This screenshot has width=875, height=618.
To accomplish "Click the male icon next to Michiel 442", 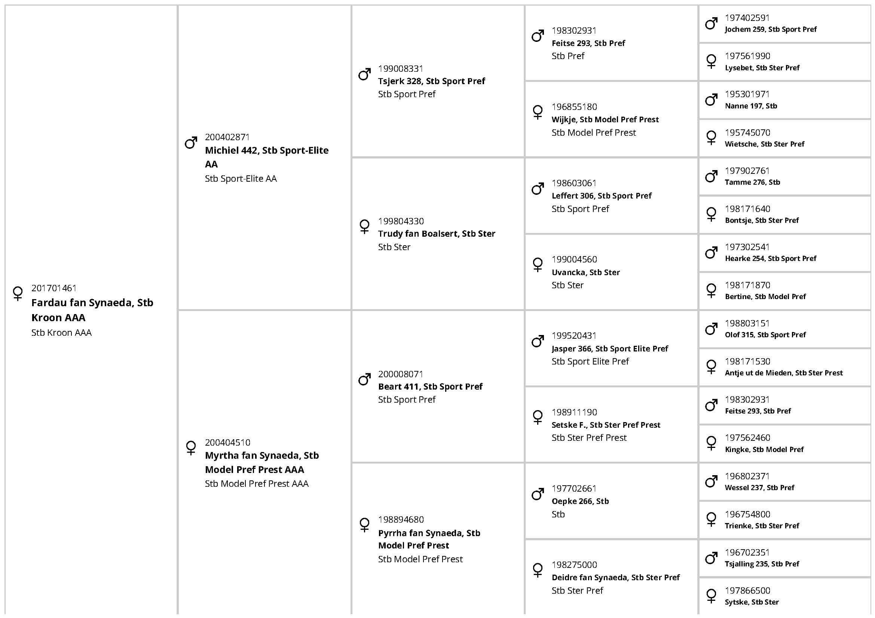I will click(x=191, y=142).
